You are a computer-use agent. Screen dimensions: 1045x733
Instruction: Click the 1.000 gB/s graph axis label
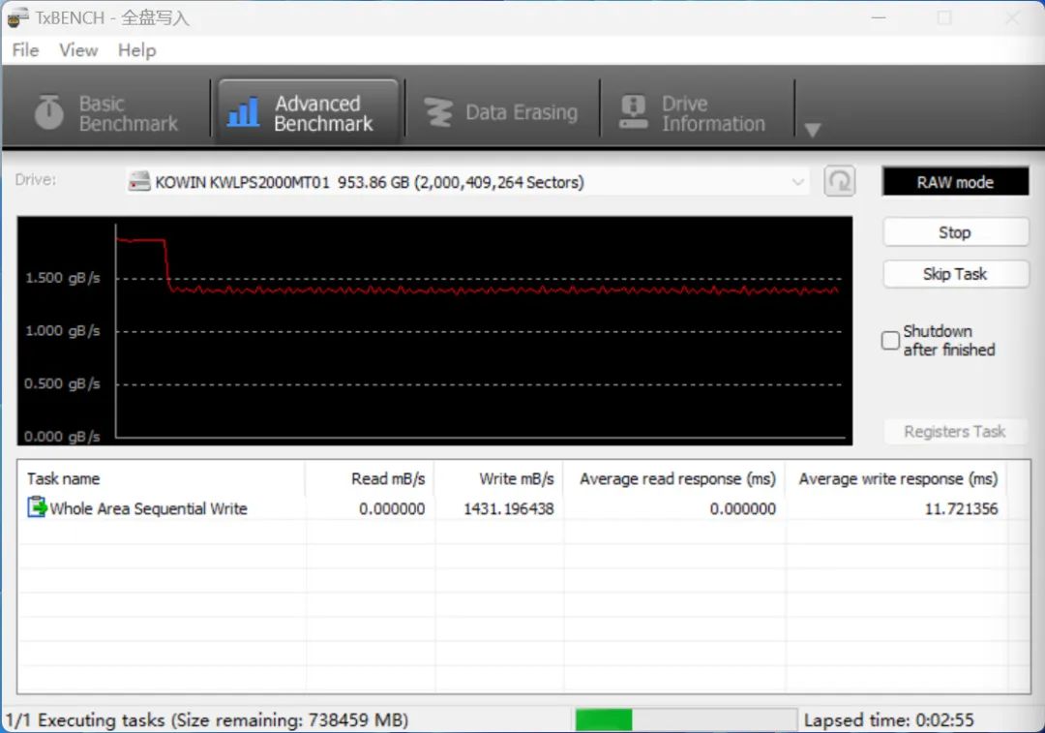click(x=63, y=331)
